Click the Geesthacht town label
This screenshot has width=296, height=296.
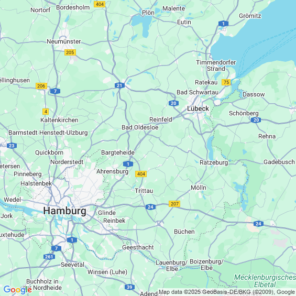pyautogui.click(x=138, y=247)
